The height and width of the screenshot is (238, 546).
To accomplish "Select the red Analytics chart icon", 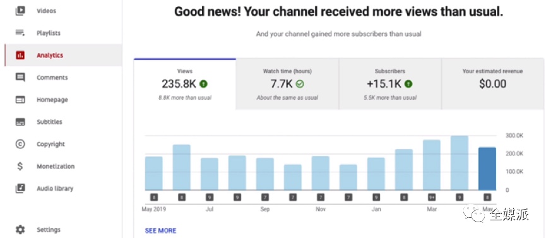I will click(x=20, y=55).
